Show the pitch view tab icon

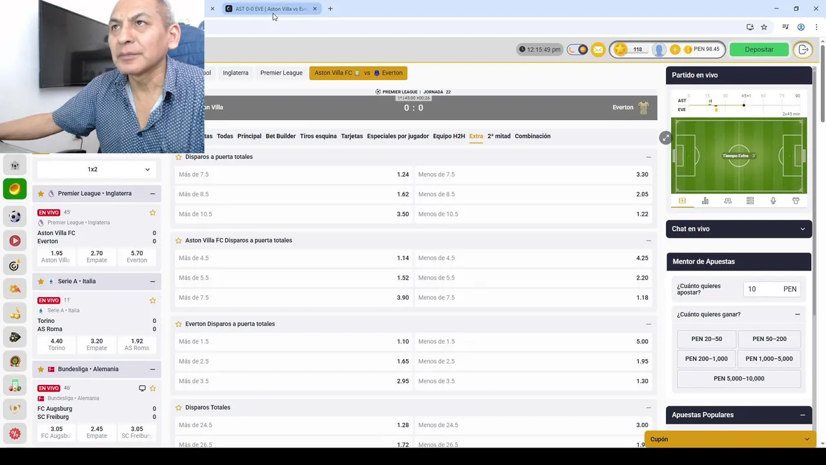coord(682,201)
